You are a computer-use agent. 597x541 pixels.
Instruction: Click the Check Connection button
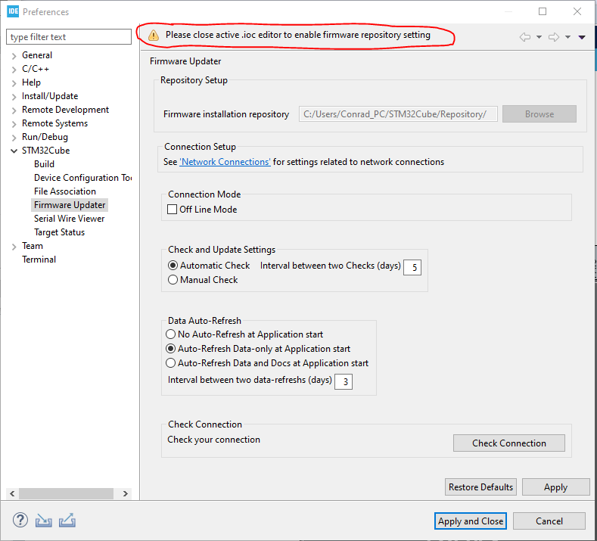(x=509, y=443)
